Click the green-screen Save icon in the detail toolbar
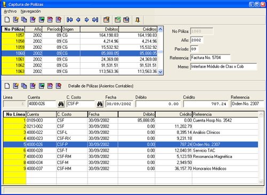The width and height of the screenshot is (267, 195). 42,86
